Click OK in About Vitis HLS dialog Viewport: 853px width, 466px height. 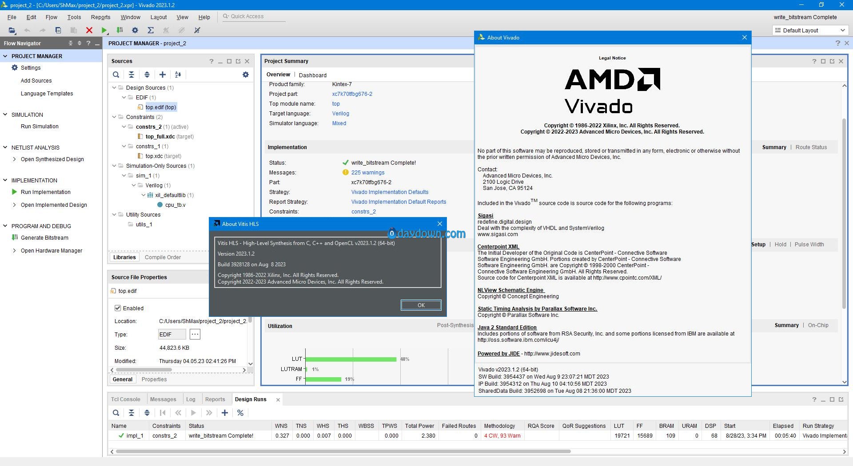point(421,305)
